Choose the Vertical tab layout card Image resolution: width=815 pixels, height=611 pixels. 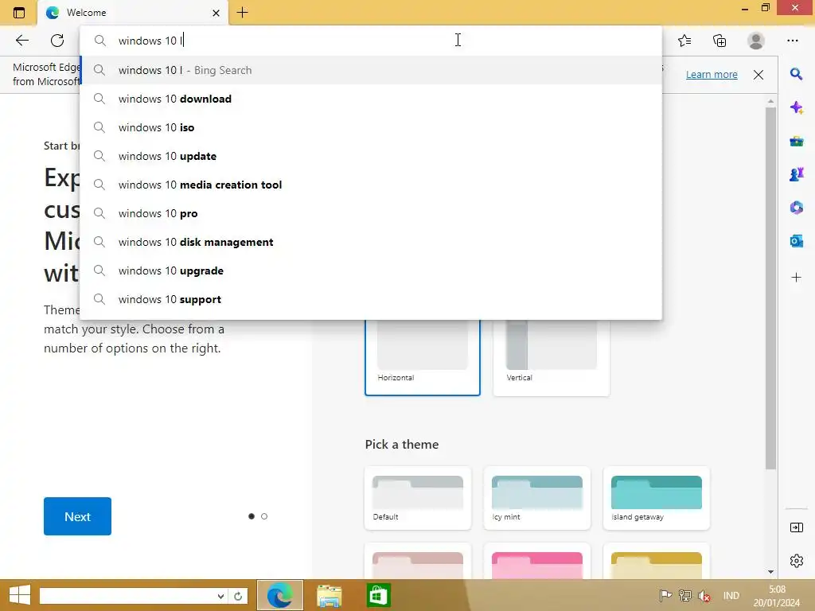(x=551, y=357)
